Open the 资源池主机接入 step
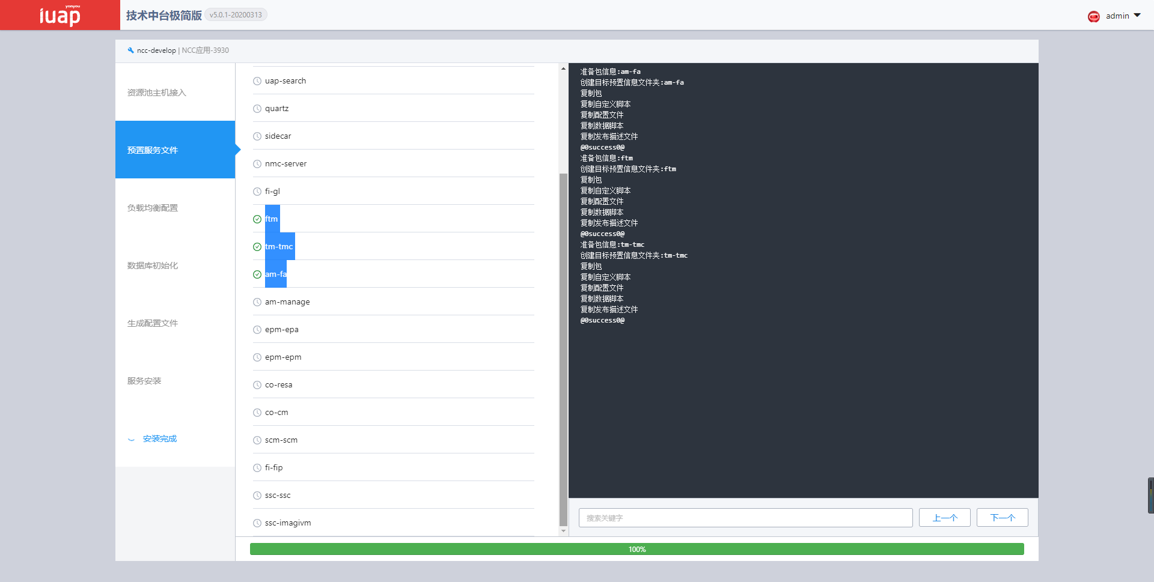The width and height of the screenshot is (1154, 582). point(175,92)
